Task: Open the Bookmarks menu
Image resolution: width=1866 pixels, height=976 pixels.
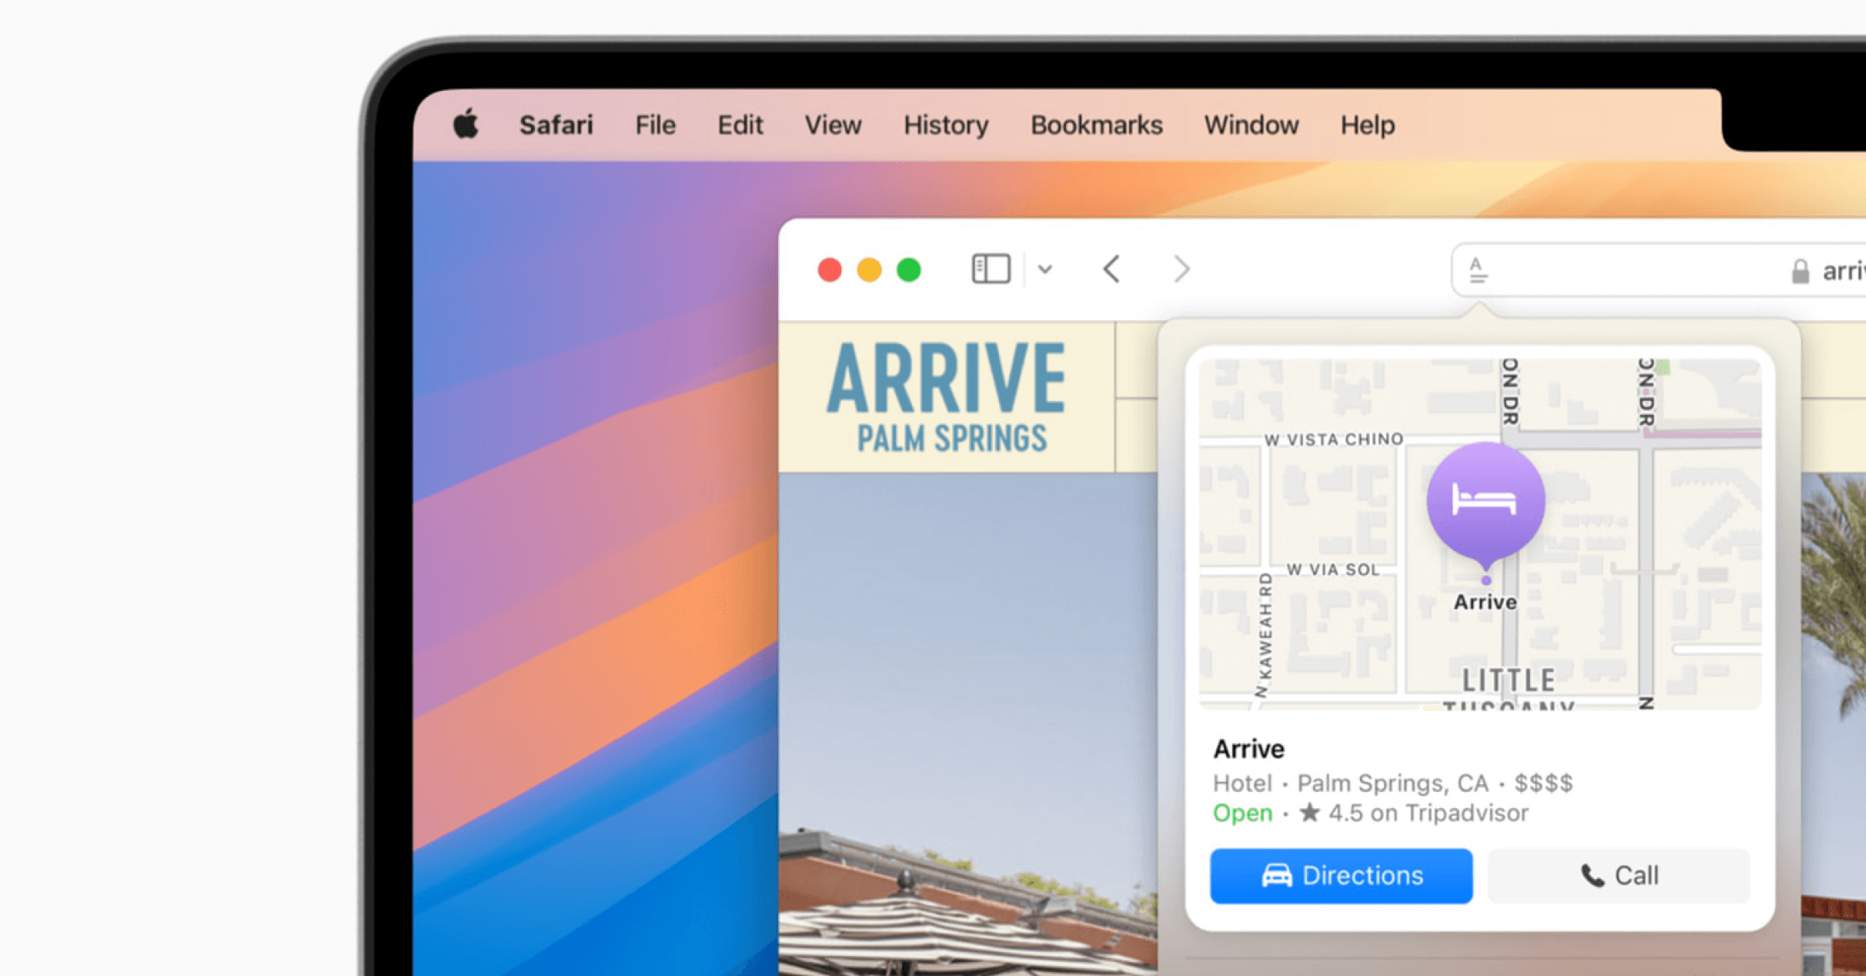Action: (x=1096, y=125)
